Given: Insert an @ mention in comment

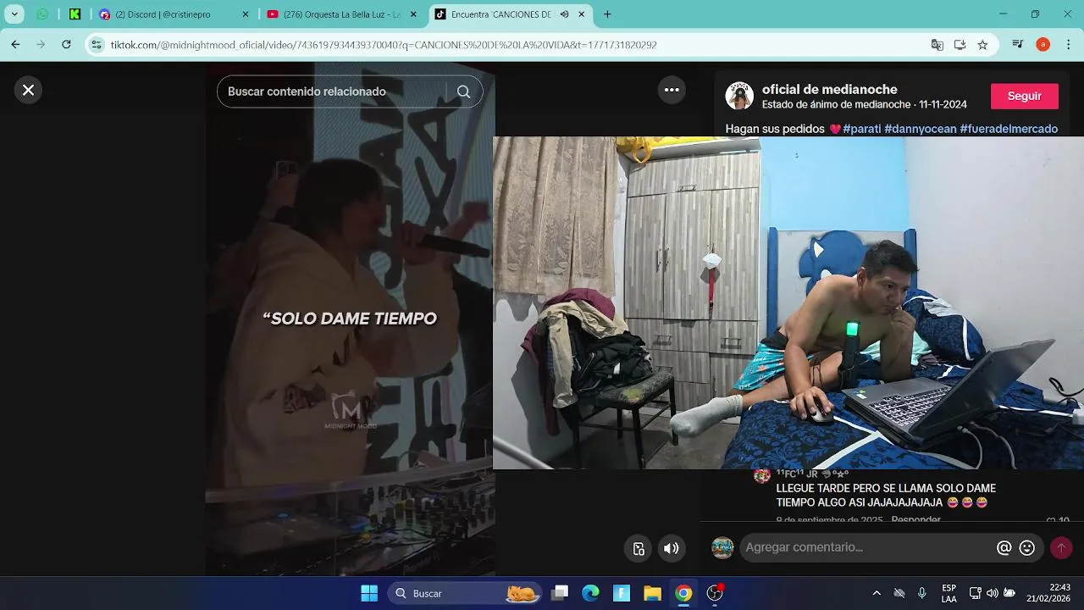Looking at the screenshot, I should (x=1004, y=548).
